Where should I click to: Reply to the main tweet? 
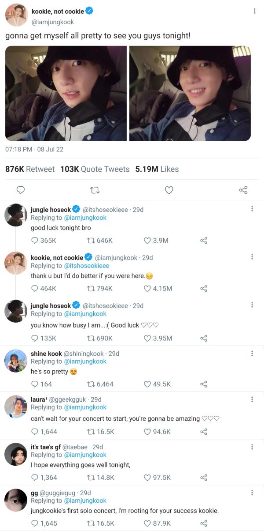click(20, 190)
